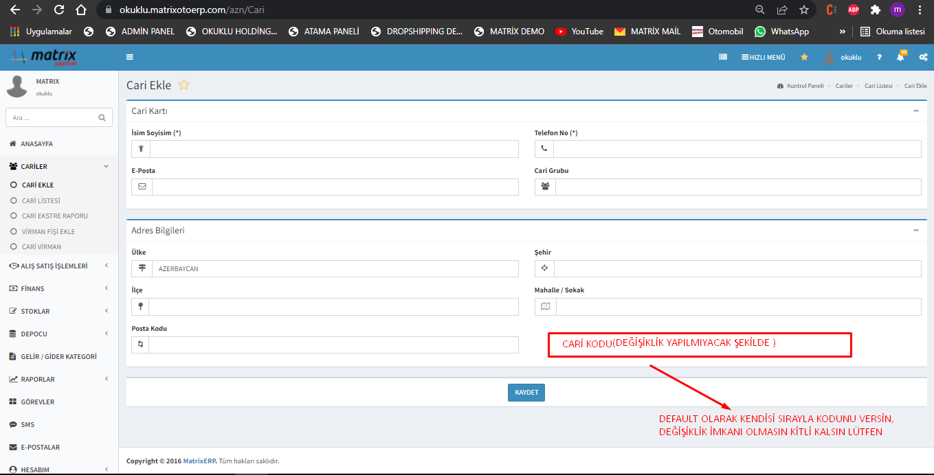Open the notifications bell icon

(900, 57)
